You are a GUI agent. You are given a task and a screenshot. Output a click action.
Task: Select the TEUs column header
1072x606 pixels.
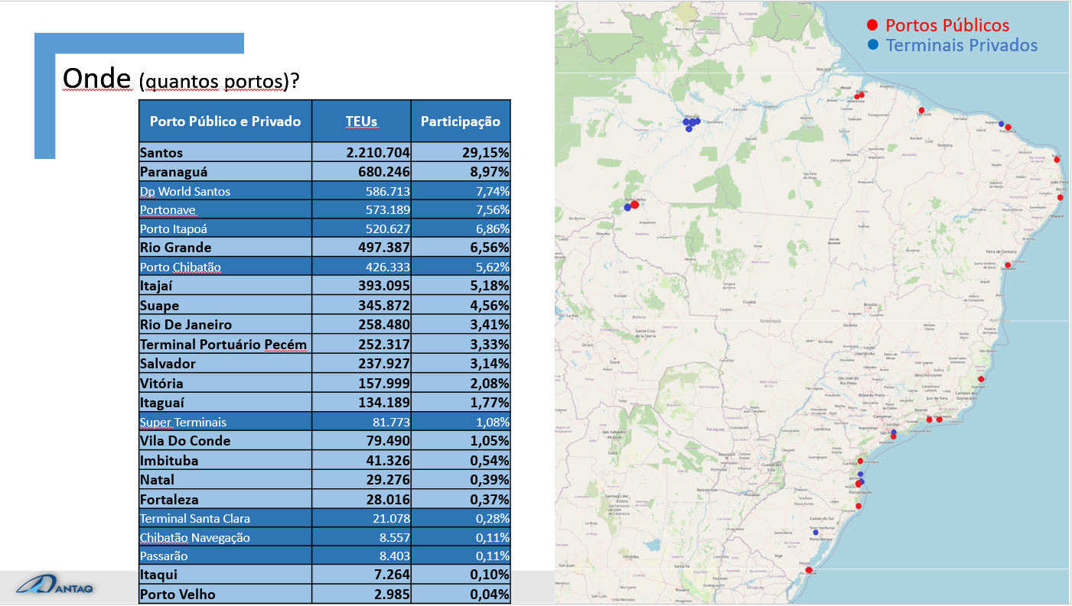(x=361, y=121)
